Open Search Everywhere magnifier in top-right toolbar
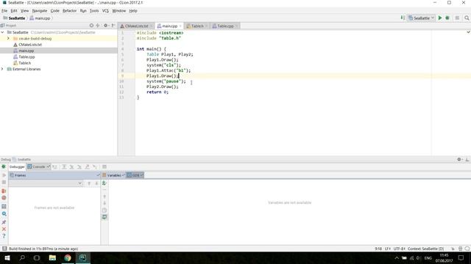This screenshot has width=471, height=264. pyautogui.click(x=467, y=18)
